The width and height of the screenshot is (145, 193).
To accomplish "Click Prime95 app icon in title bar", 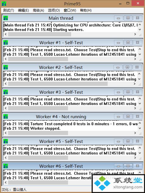I will click(4, 4).
